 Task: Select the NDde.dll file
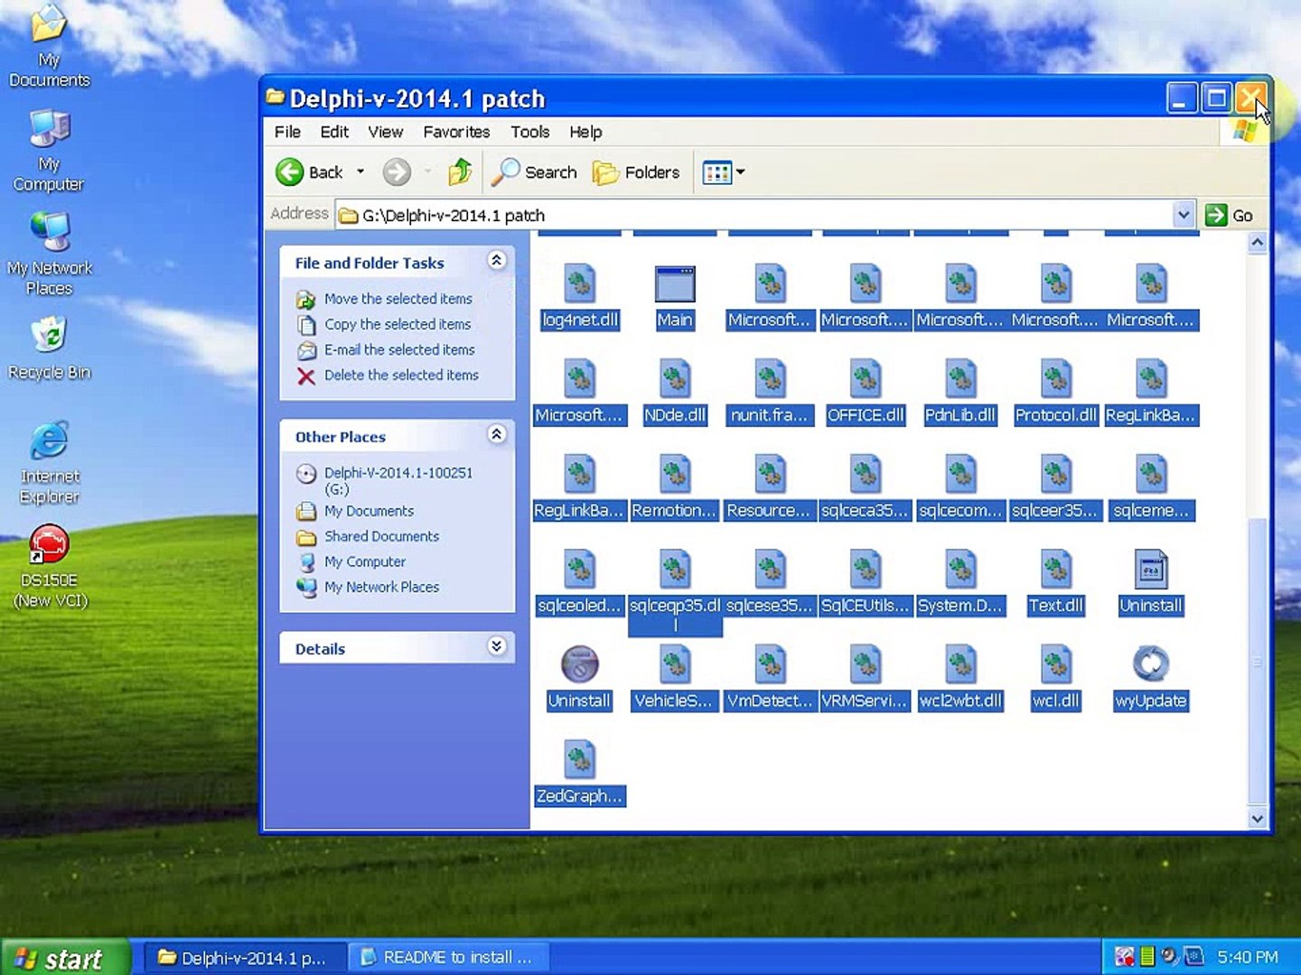pyautogui.click(x=675, y=392)
